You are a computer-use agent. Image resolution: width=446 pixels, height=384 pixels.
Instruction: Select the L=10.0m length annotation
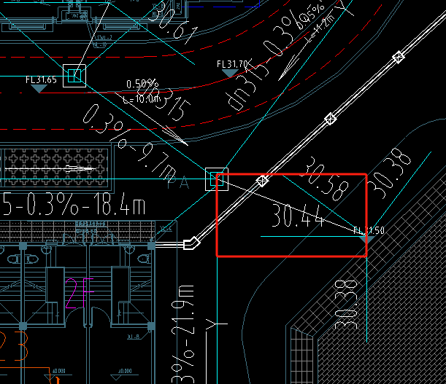[142, 99]
